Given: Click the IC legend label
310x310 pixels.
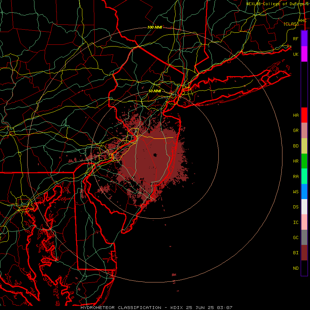Looking at the screenshot, I should click(x=296, y=223).
